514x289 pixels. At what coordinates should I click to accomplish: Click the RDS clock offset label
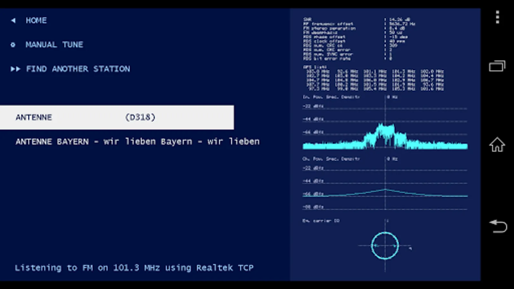324,41
